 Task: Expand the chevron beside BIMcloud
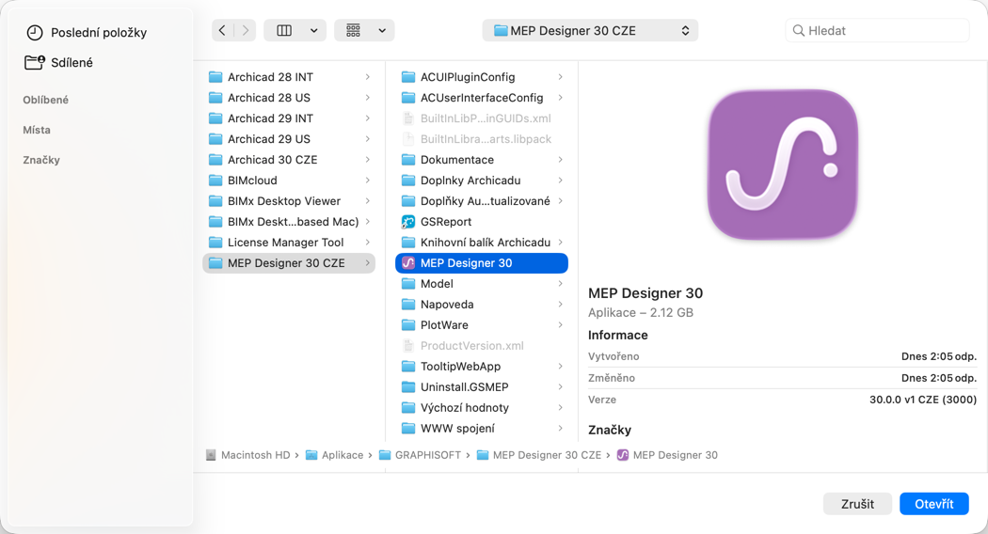click(x=367, y=181)
